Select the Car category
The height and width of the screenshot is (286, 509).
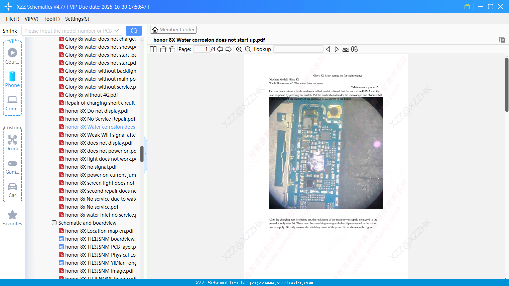(x=12, y=190)
